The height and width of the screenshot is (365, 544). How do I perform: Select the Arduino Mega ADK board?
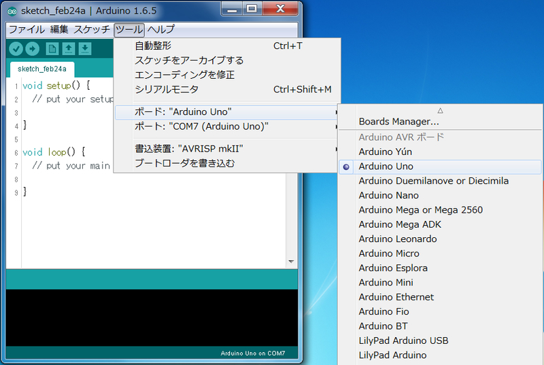tap(440, 224)
